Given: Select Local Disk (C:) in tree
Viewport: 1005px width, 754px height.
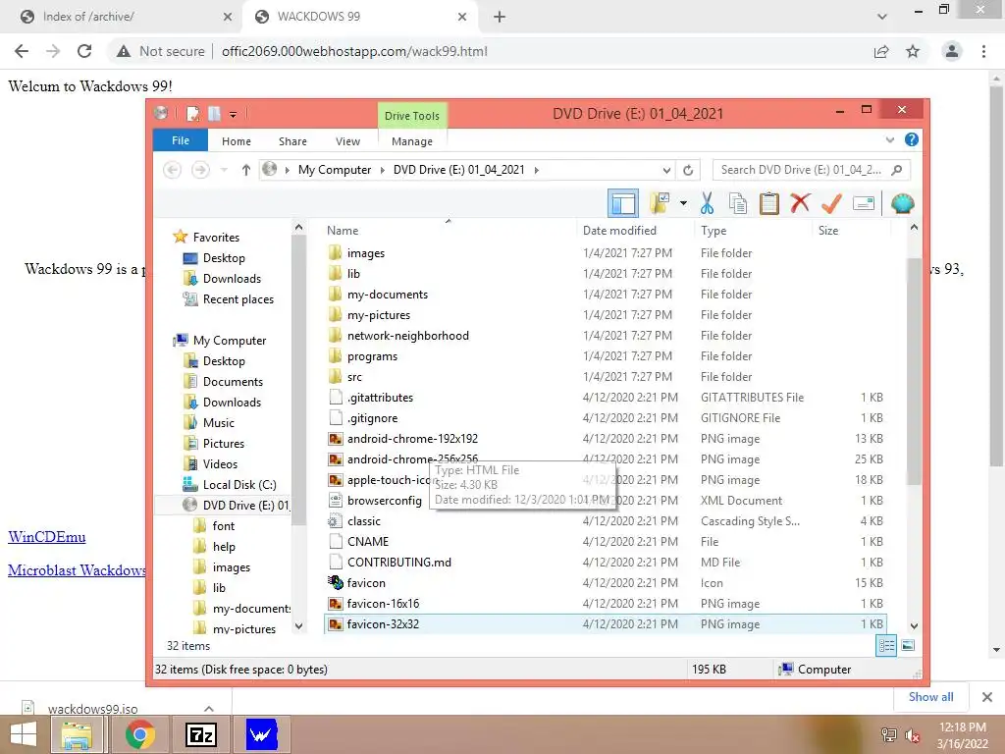Looking at the screenshot, I should pyautogui.click(x=239, y=485).
